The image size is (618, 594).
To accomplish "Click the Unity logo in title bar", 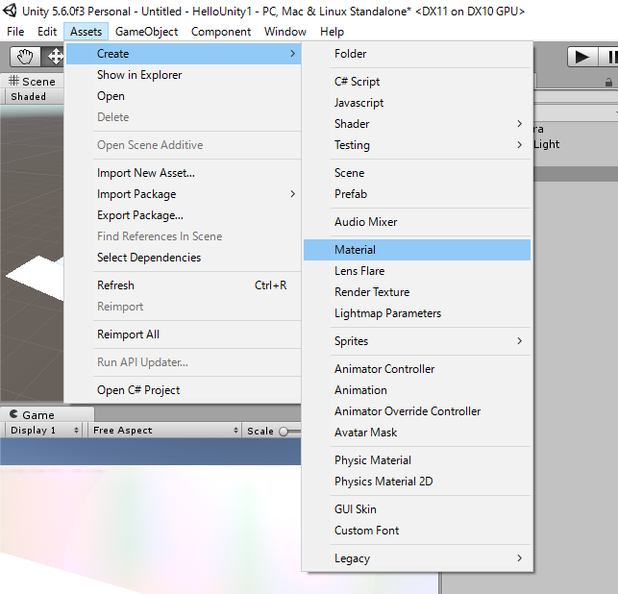I will click(x=10, y=11).
